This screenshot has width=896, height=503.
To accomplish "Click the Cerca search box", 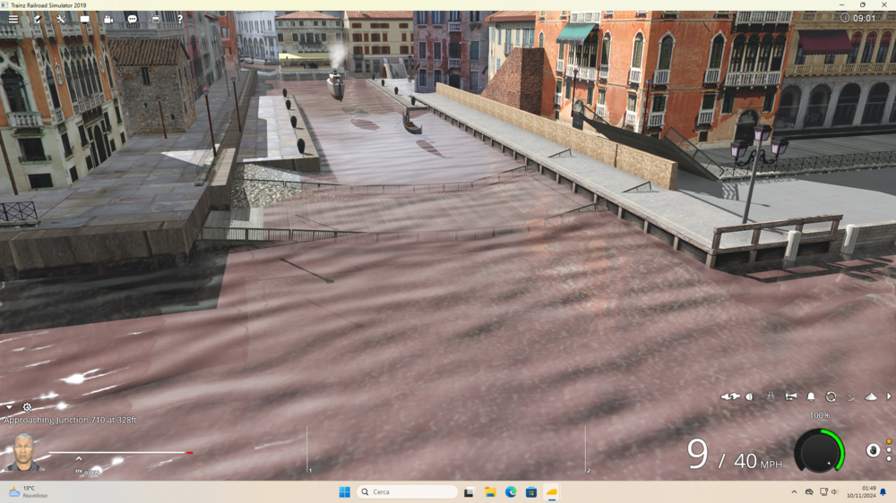I will 408,491.
